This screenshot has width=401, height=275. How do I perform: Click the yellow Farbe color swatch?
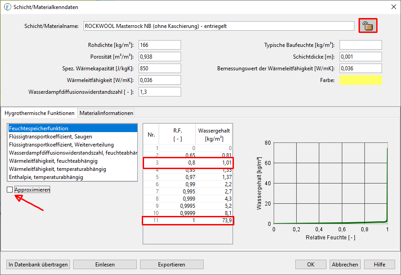(x=360, y=80)
